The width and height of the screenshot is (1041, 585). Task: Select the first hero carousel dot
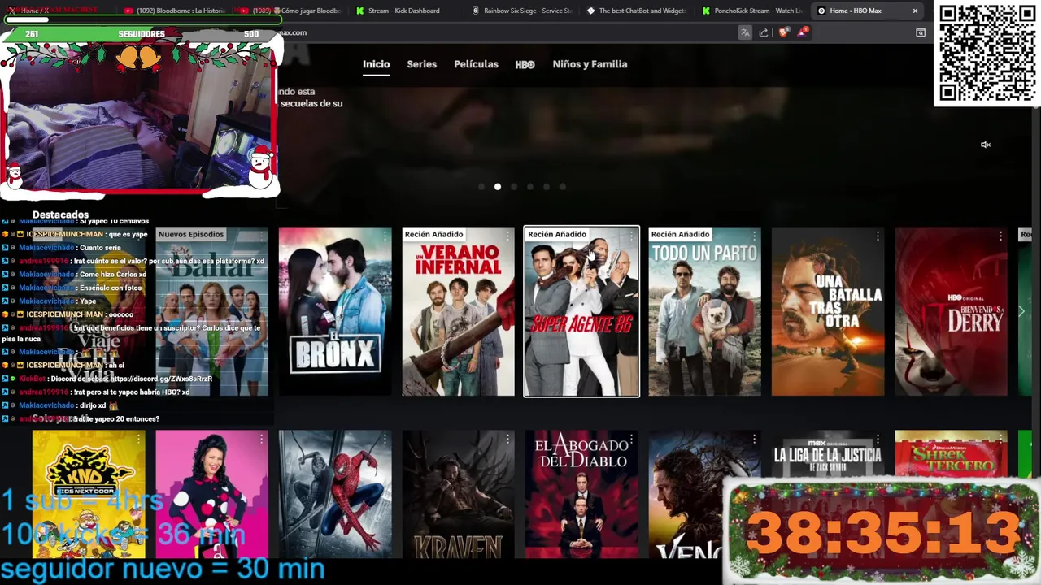[x=481, y=187]
